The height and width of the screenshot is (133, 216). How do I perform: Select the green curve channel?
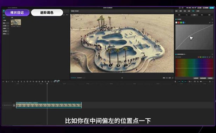click(x=181, y=22)
